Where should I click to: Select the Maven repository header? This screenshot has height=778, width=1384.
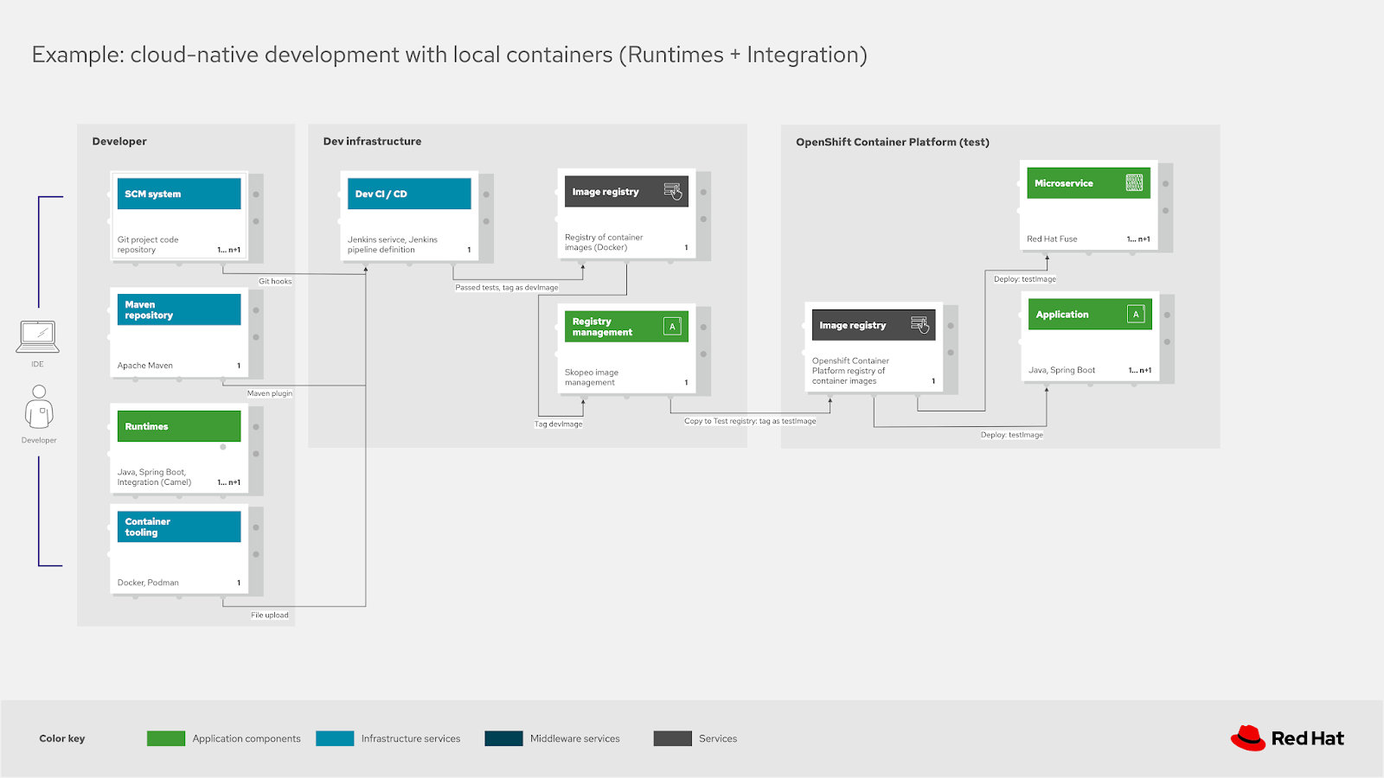(x=179, y=309)
